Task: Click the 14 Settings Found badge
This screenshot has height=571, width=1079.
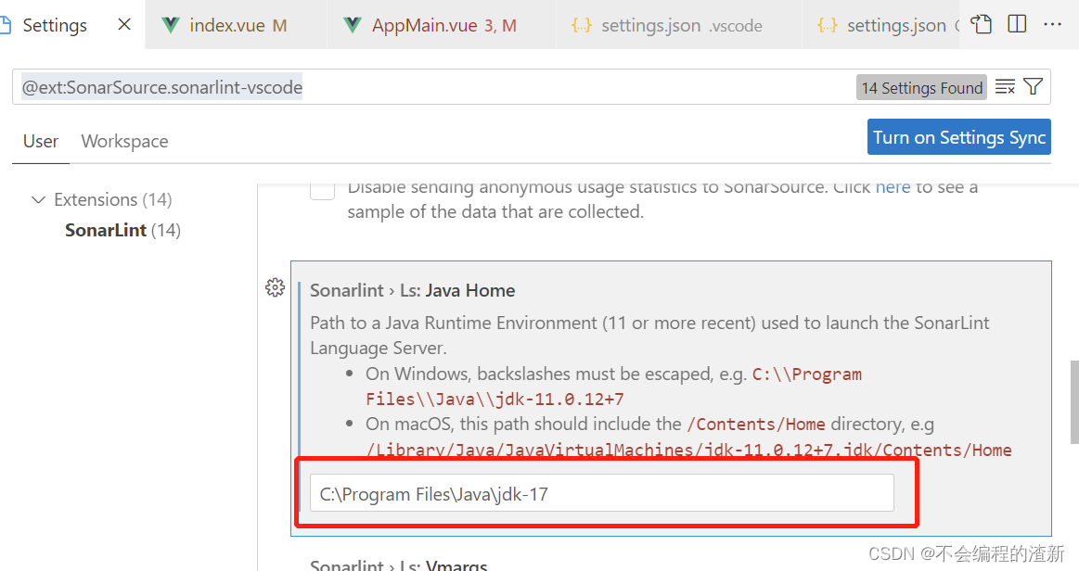Action: (921, 87)
